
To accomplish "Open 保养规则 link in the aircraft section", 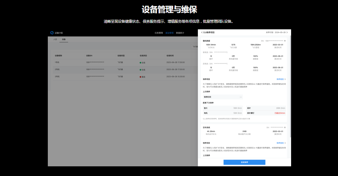I will pyautogui.click(x=281, y=79).
